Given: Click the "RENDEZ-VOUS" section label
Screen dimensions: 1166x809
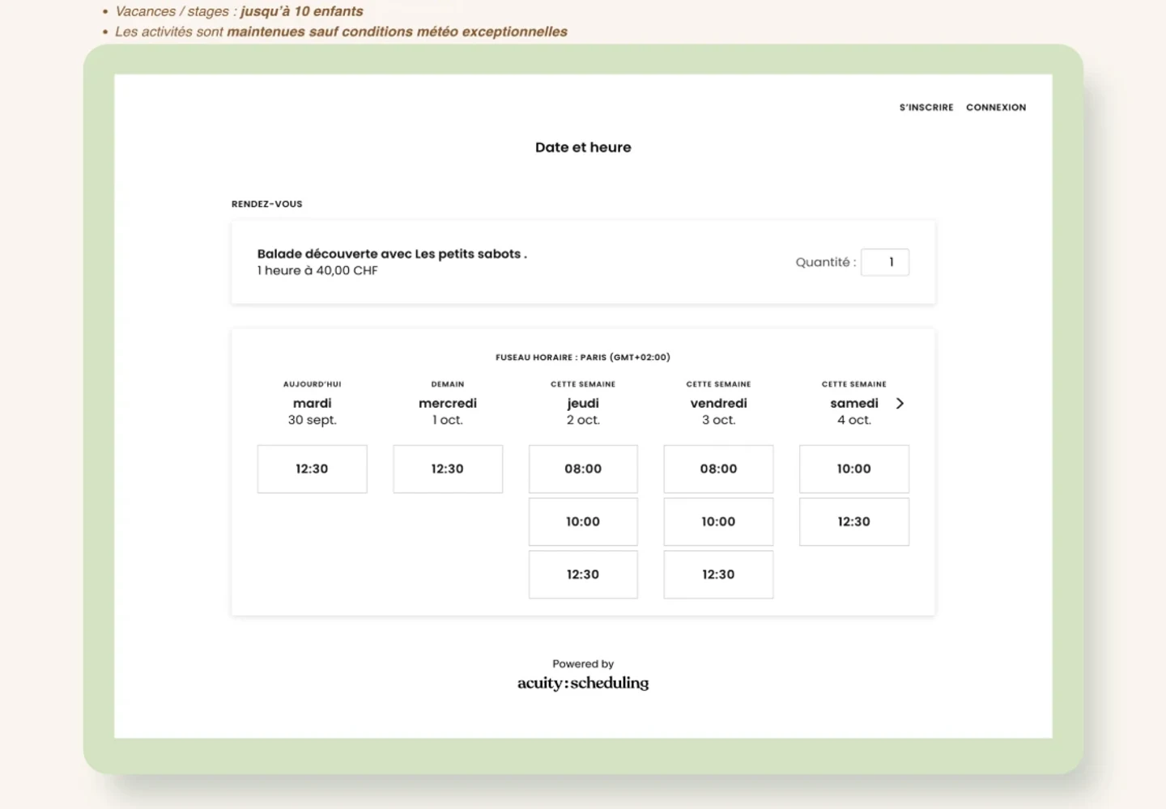Looking at the screenshot, I should [267, 204].
